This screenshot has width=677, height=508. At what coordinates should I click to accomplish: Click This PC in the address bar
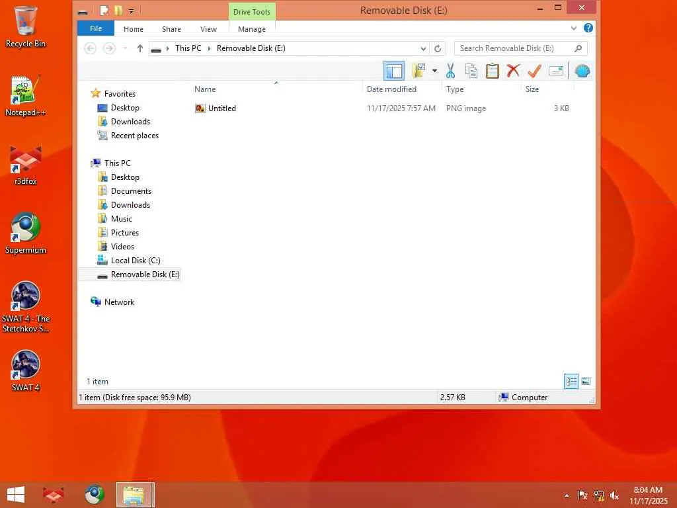tap(188, 48)
